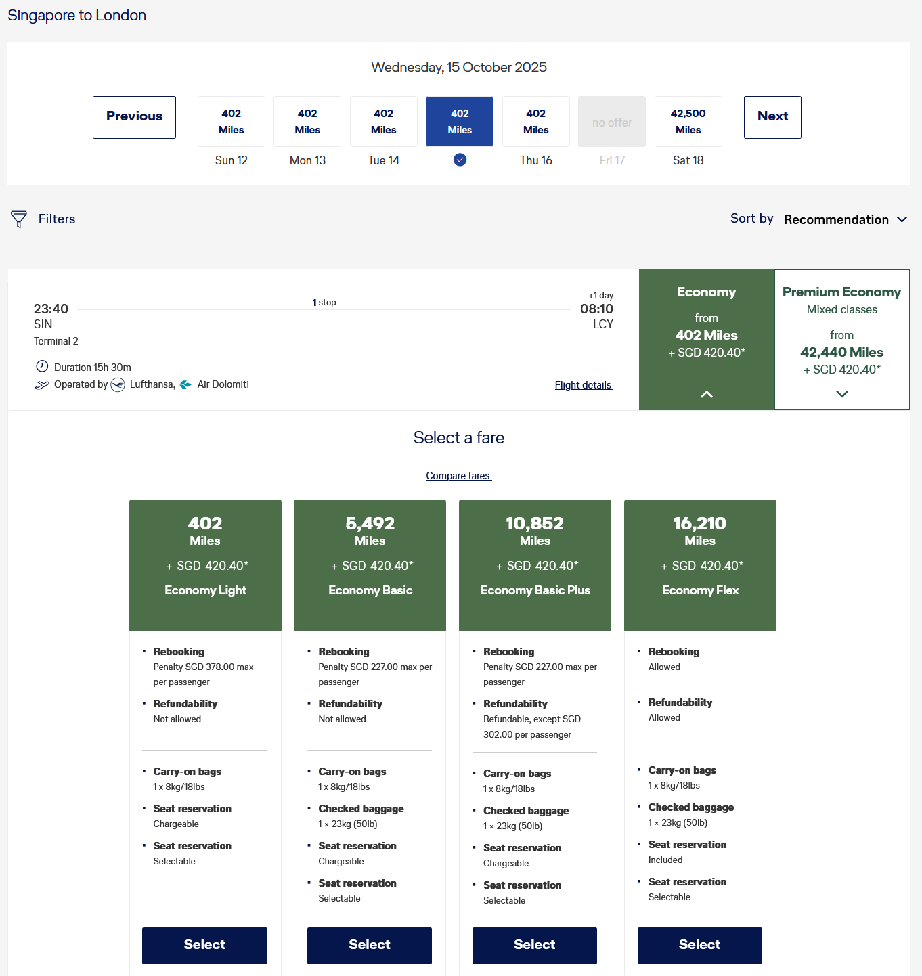Screen dimensions: 922x976
Task: Open the Compare fares link
Action: pos(458,476)
